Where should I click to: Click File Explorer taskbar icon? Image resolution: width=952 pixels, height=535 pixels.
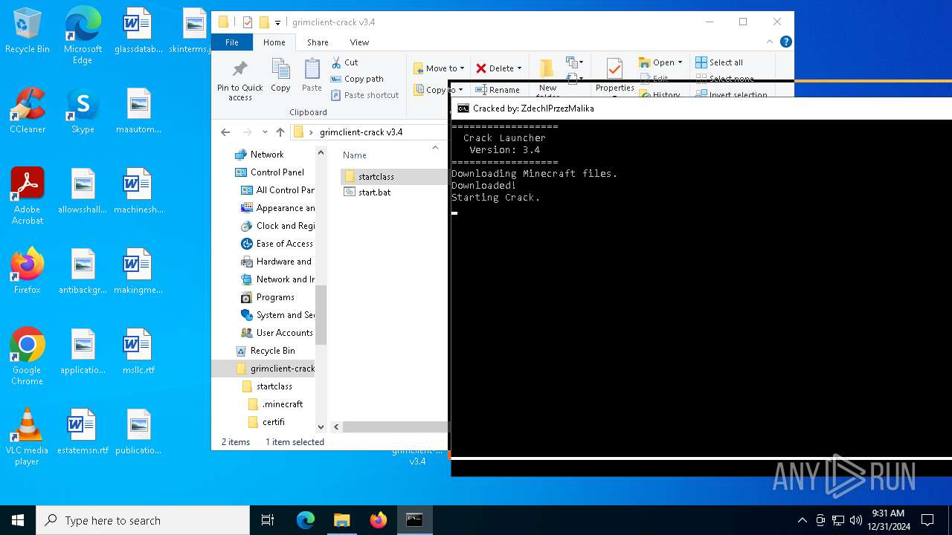[341, 520]
